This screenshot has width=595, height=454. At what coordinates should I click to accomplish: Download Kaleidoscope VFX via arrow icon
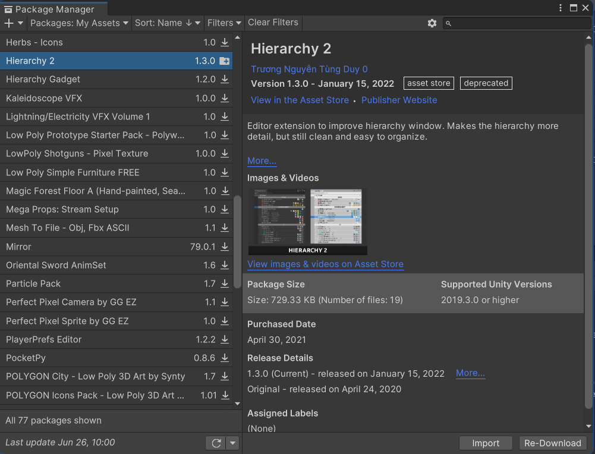(225, 98)
